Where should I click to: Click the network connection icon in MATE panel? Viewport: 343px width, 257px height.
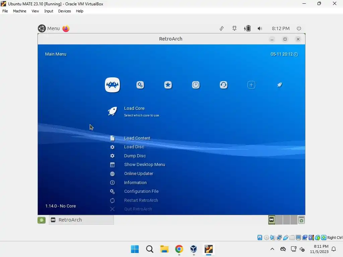222,28
